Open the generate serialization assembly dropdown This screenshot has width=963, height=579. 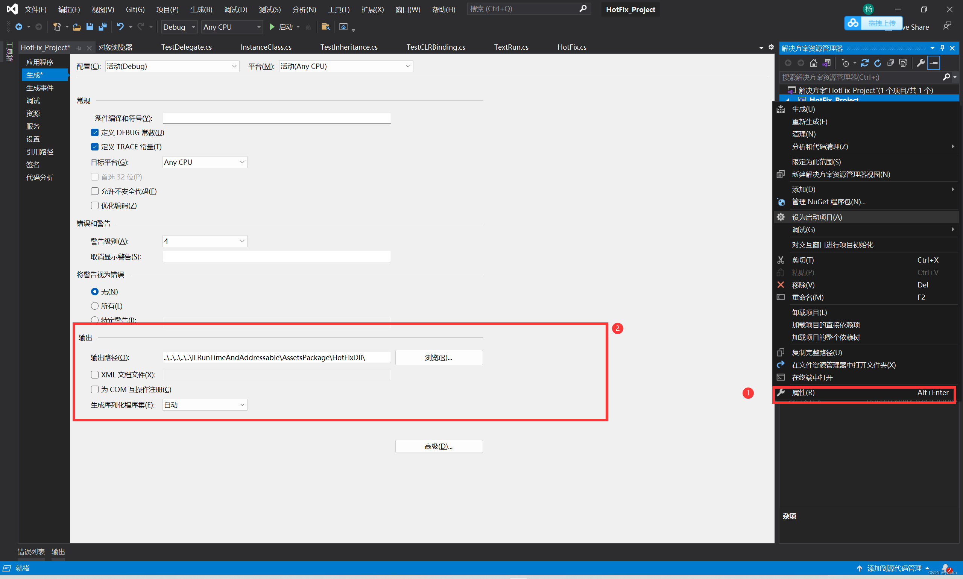pos(205,405)
